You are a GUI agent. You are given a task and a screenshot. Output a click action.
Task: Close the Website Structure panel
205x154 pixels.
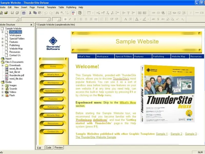(x=31, y=25)
